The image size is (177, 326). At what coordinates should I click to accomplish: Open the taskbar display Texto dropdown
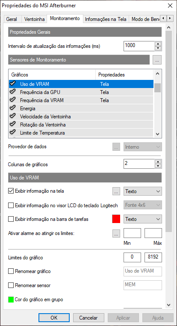click(x=143, y=219)
